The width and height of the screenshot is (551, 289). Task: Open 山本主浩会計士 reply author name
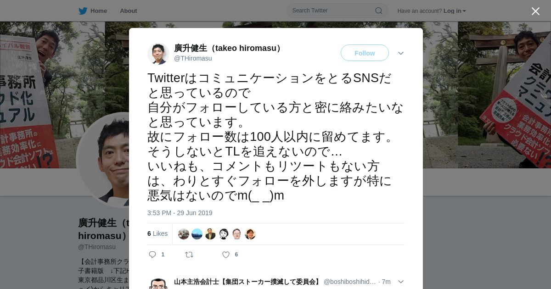[x=247, y=282]
